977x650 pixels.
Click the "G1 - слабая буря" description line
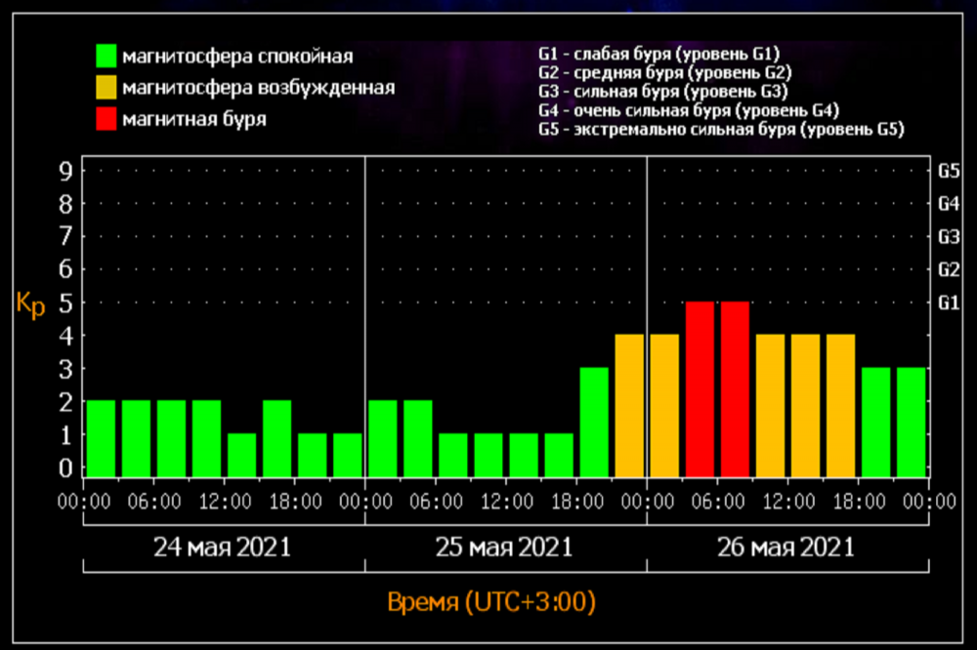point(659,54)
